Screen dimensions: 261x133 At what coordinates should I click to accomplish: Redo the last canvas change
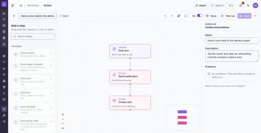[172, 16]
